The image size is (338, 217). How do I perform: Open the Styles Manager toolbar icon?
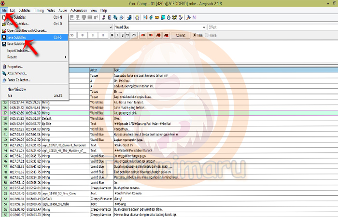(x=103, y=17)
